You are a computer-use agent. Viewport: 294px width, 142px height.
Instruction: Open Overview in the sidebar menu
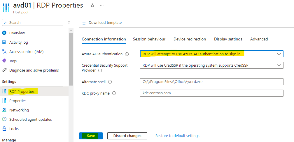point(17,33)
